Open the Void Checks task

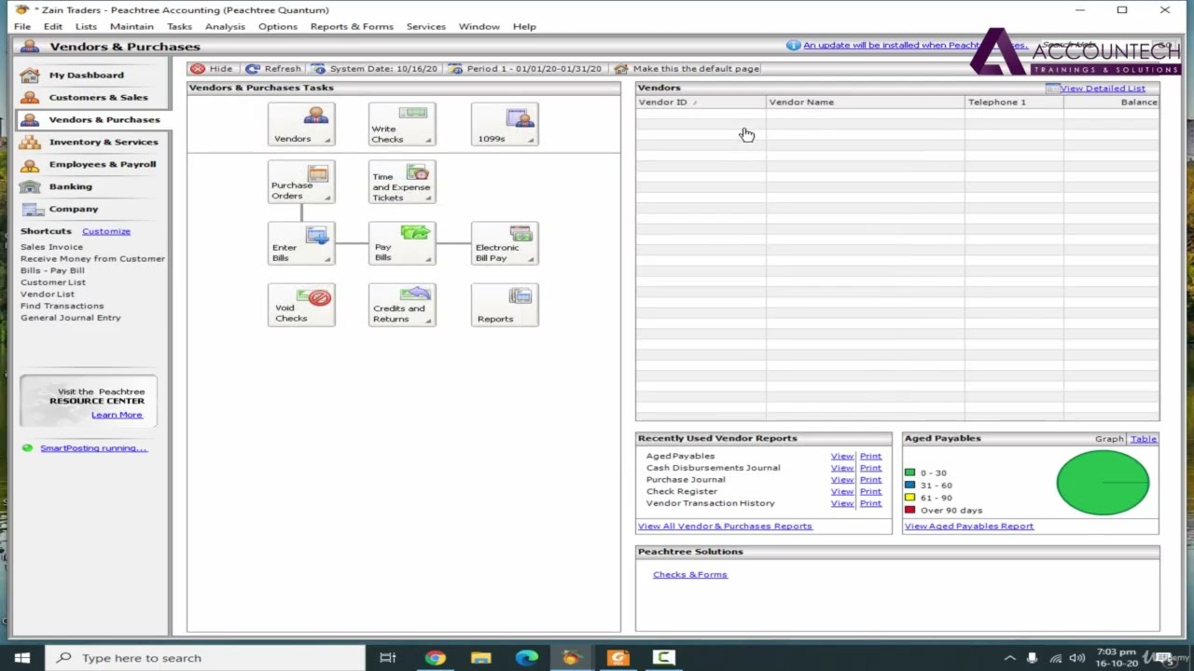(x=301, y=306)
